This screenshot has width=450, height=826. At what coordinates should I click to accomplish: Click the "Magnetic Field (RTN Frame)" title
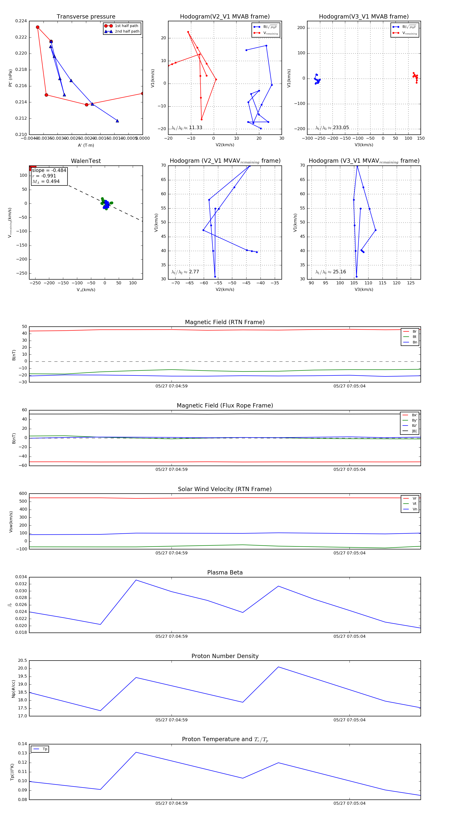(225, 322)
